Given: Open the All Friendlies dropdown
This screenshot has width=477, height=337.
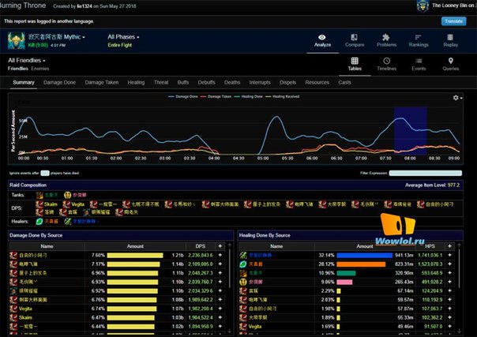Looking at the screenshot, I should point(27,60).
